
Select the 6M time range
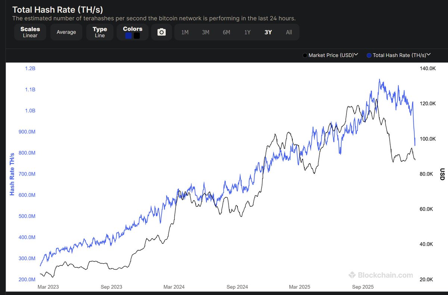pyautogui.click(x=226, y=32)
